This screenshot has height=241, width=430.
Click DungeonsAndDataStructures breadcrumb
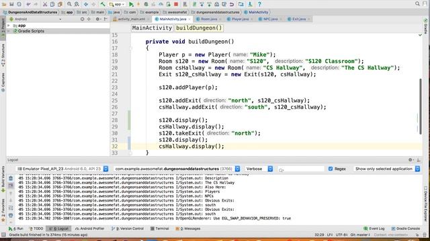pyautogui.click(x=30, y=12)
